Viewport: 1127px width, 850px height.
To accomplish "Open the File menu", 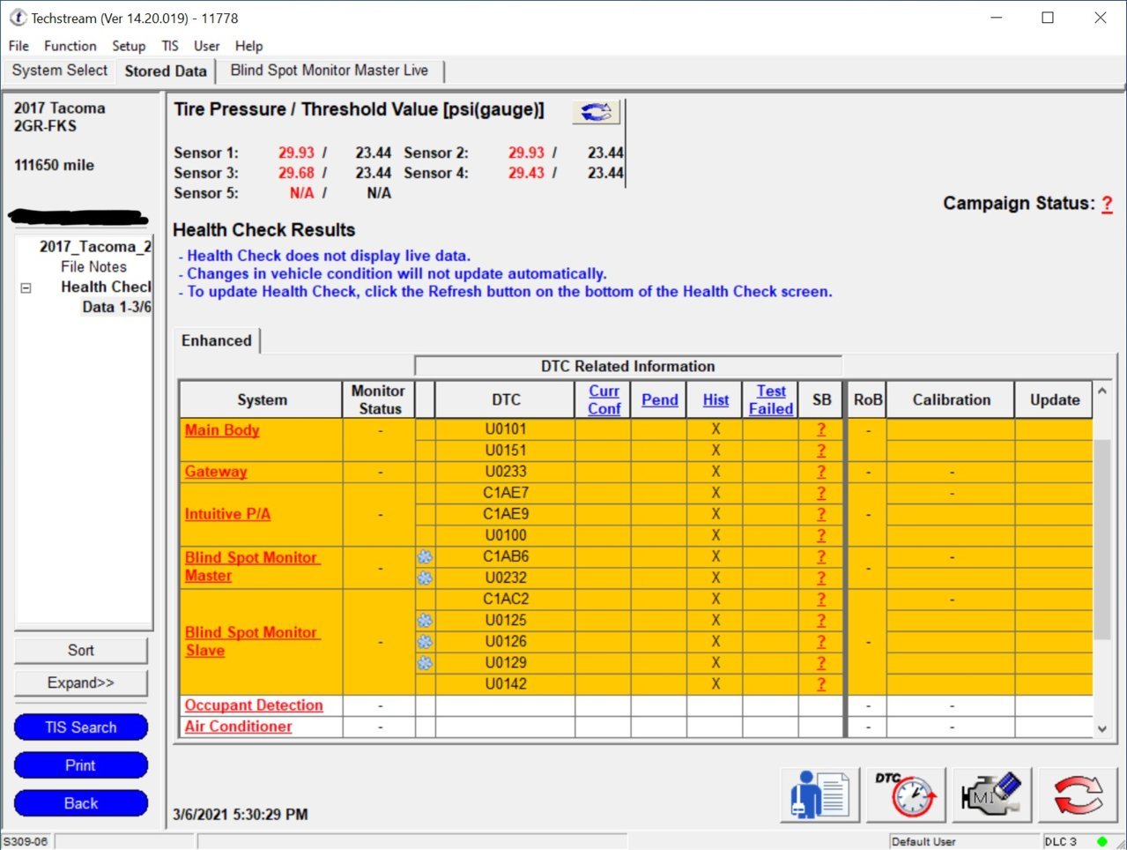I will tap(19, 46).
